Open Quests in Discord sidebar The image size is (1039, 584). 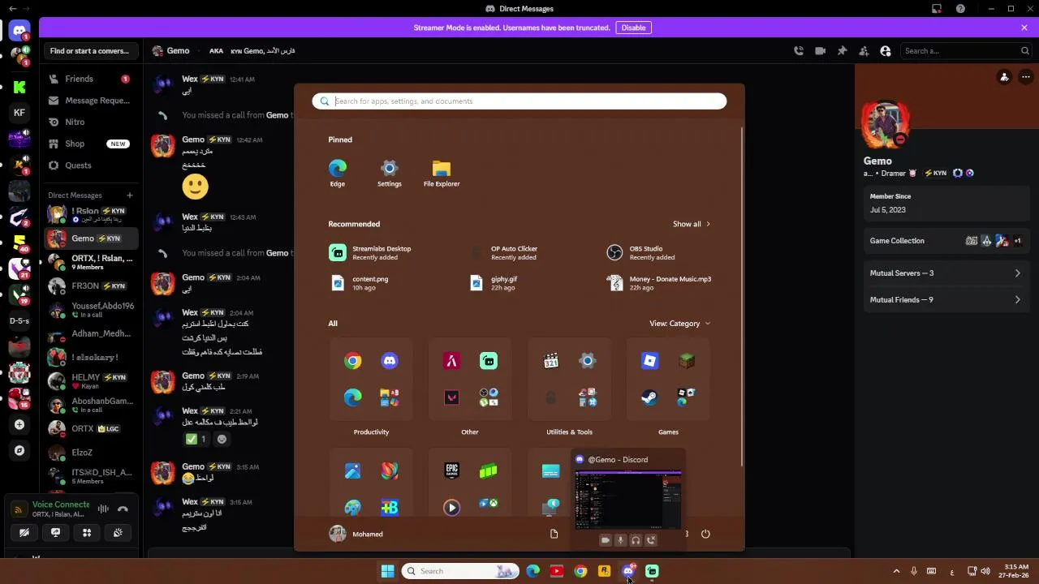pos(89,165)
